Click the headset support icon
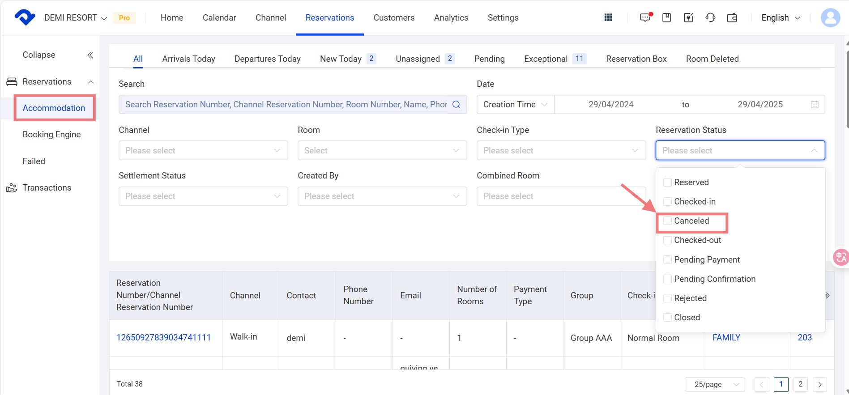849x395 pixels. point(710,17)
